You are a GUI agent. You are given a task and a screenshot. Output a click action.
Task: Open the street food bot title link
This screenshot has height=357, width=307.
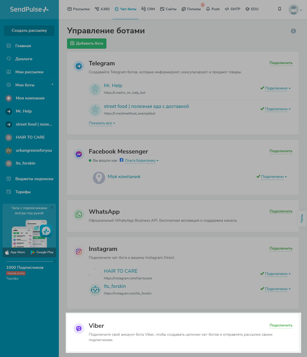146,106
